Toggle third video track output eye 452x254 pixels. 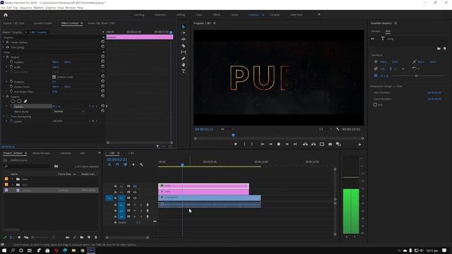click(135, 198)
